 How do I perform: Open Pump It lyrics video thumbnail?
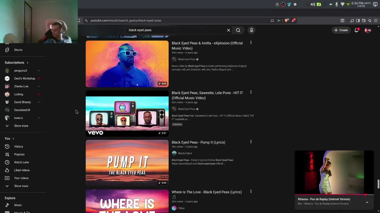[x=127, y=163]
